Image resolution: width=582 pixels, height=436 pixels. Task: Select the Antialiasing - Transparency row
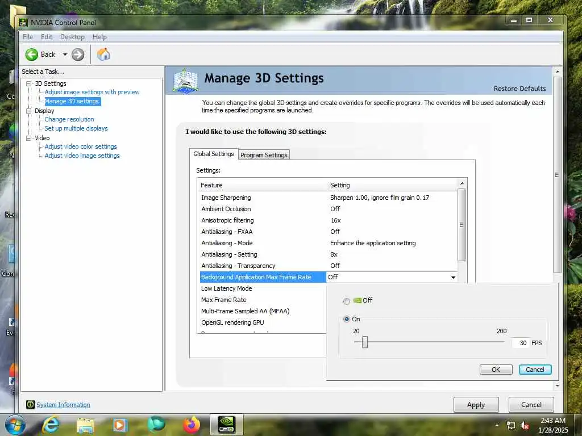click(x=329, y=266)
